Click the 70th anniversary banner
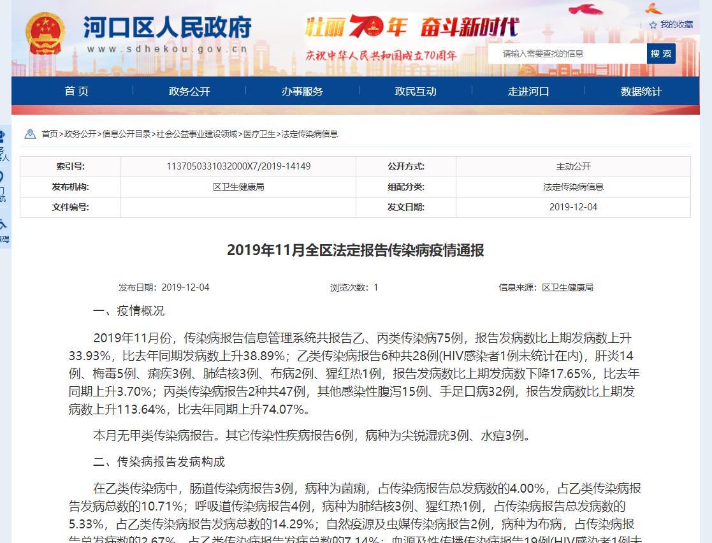This screenshot has height=543, width=712. coord(412,37)
